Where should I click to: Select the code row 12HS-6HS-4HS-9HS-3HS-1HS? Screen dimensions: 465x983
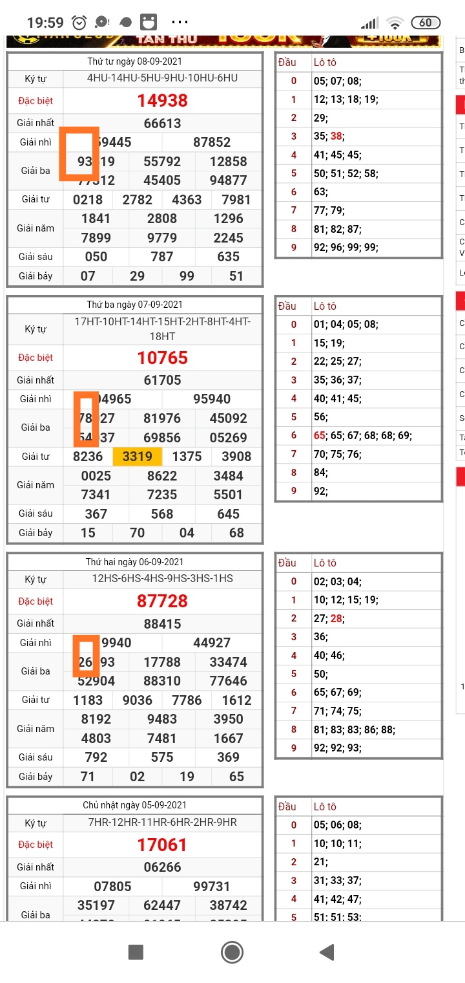tap(162, 578)
